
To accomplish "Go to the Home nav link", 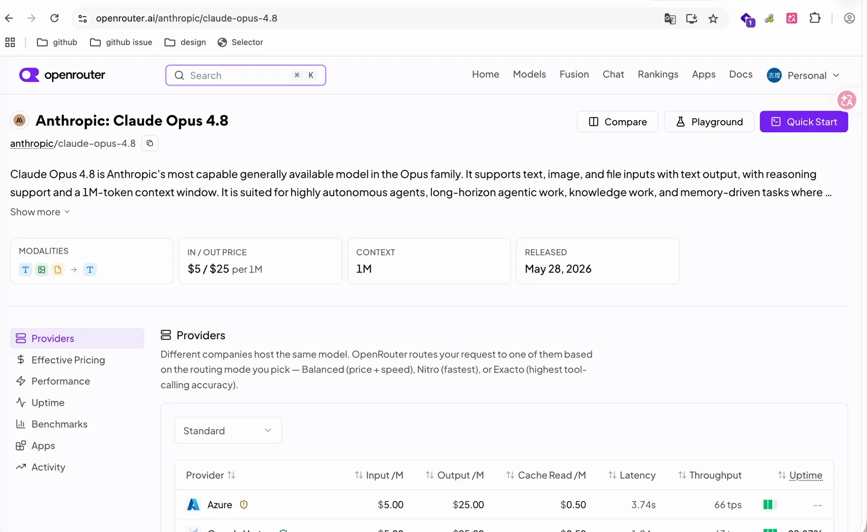I will [486, 74].
